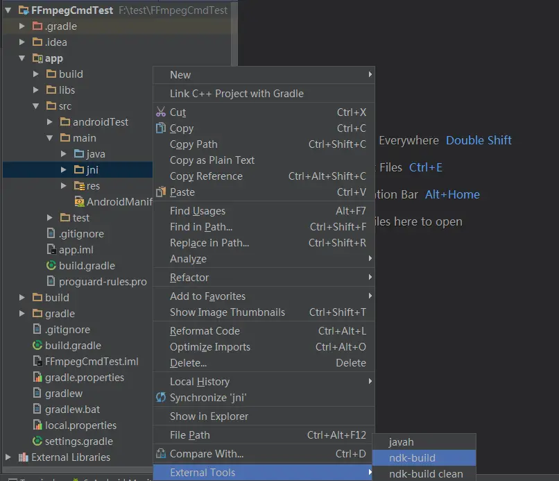Choose Link C++ Project with Gradle

pyautogui.click(x=264, y=94)
